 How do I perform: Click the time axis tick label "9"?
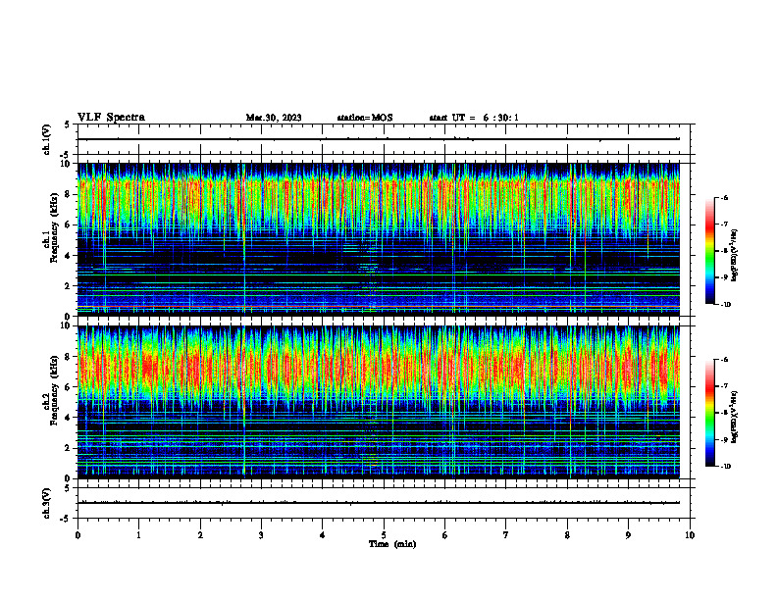(628, 535)
